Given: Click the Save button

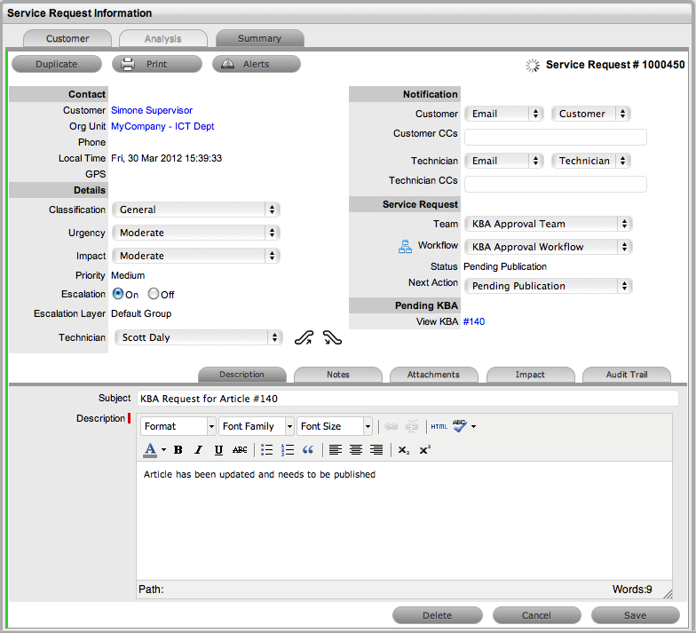Looking at the screenshot, I should [x=636, y=615].
